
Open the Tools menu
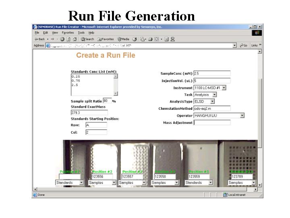[x=81, y=33]
